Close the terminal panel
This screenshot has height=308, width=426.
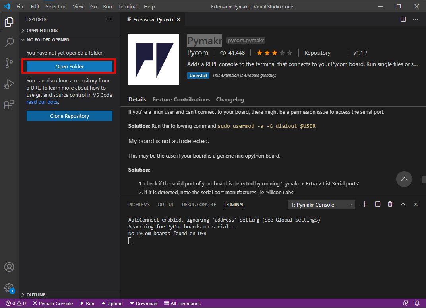(415, 204)
